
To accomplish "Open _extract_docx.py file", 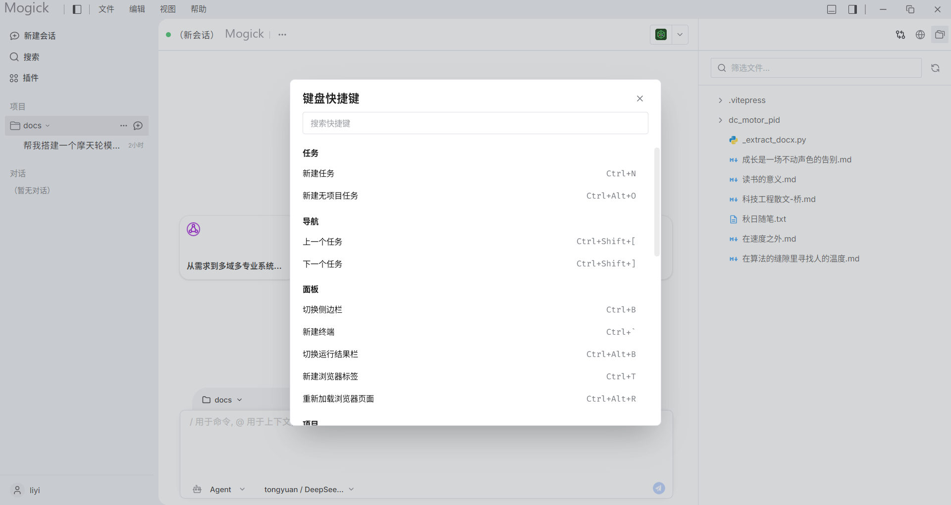I will [768, 140].
